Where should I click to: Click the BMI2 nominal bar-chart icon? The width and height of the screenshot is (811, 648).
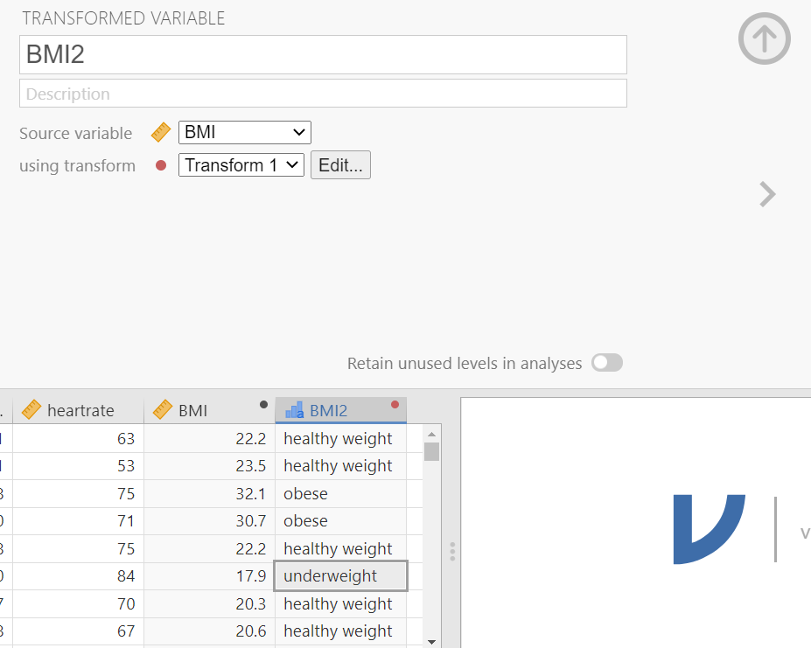coord(295,410)
